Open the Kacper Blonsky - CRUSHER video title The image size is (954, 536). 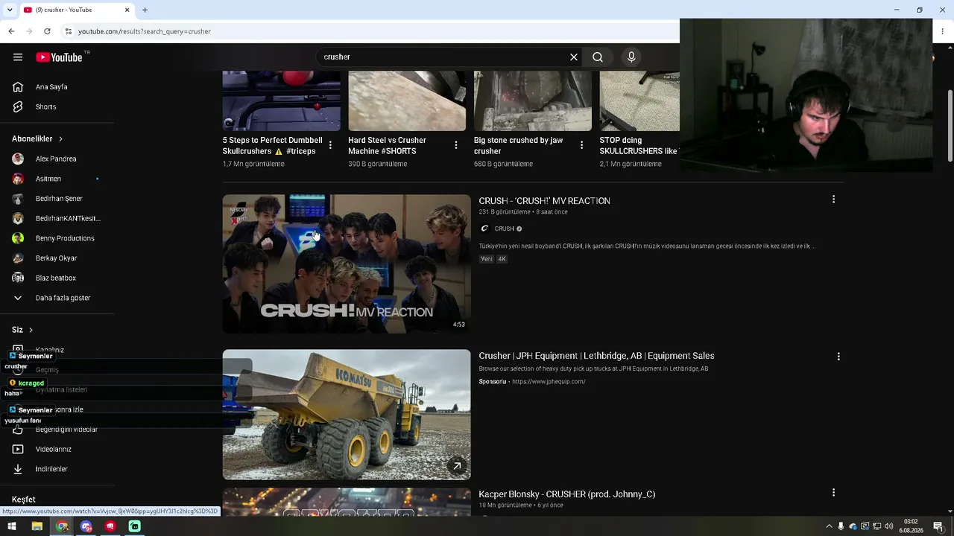(x=566, y=494)
